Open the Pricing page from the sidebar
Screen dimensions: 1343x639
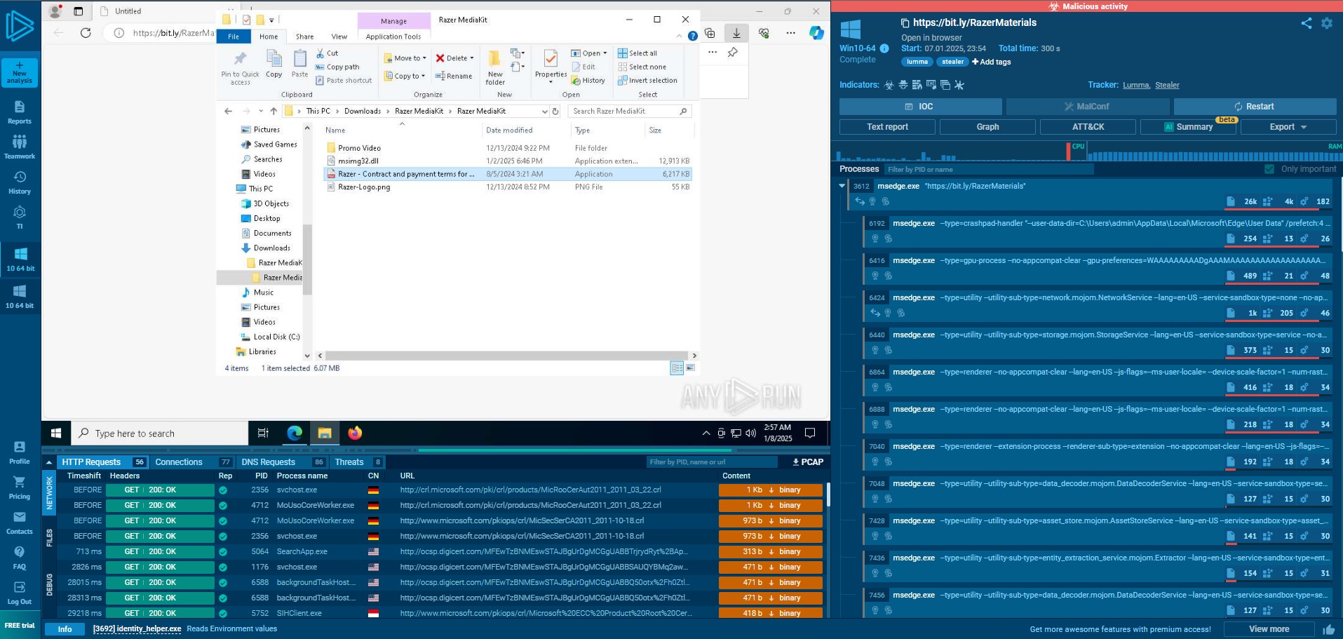coord(20,487)
